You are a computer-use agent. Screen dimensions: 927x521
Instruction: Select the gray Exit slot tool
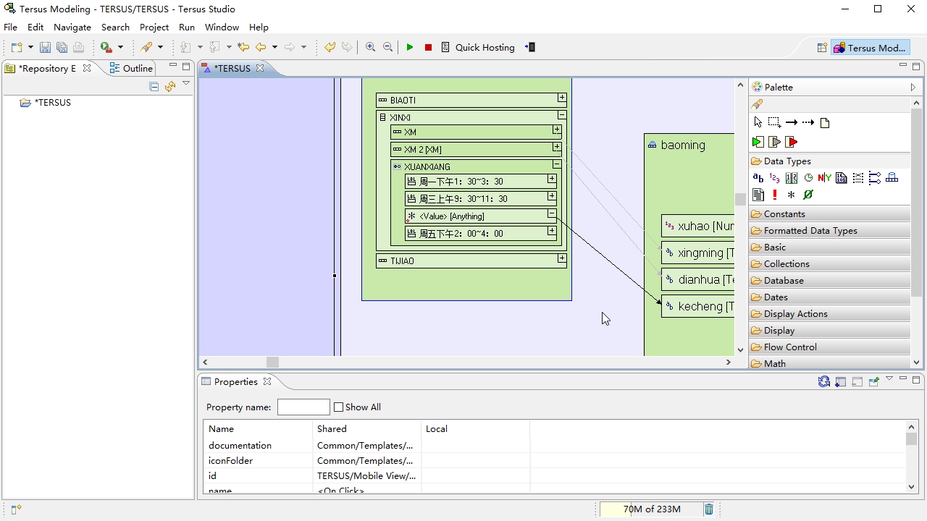point(774,142)
